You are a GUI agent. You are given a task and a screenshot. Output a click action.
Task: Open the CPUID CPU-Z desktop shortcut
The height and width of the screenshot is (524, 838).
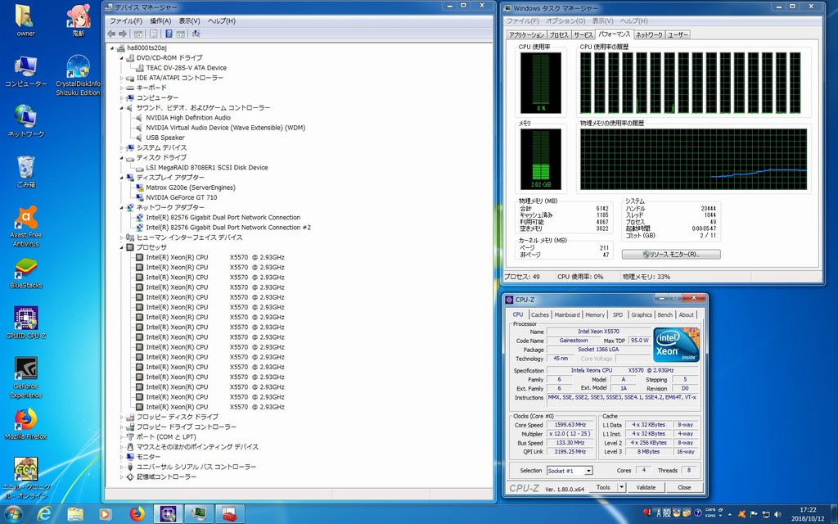click(x=25, y=323)
